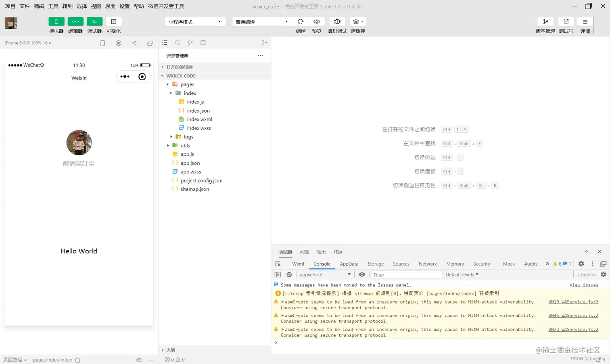Viewport: 610px width, 364px height.
Task: Expand the Opened Editors (打开的编辑器) section
Action: [215, 67]
